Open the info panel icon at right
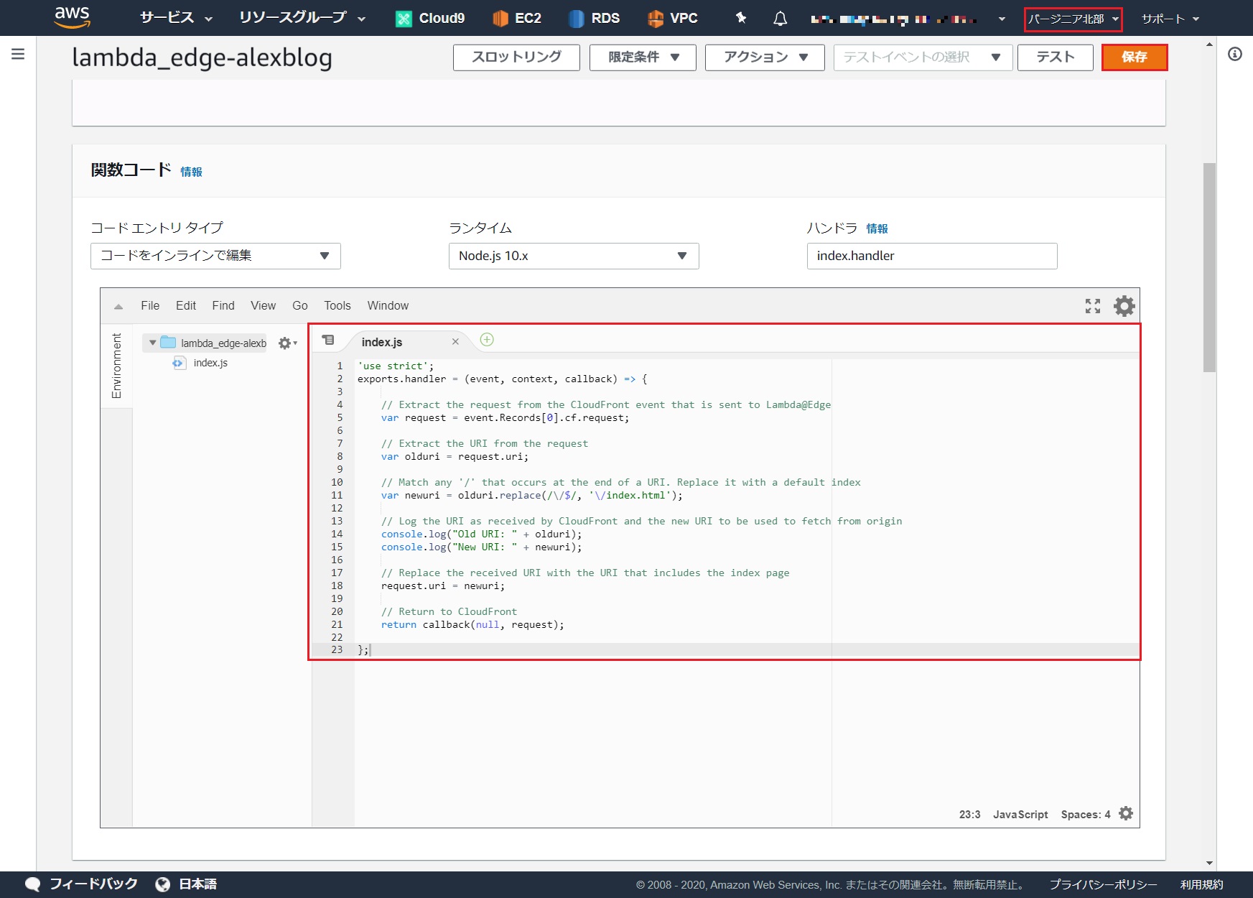 (1234, 54)
